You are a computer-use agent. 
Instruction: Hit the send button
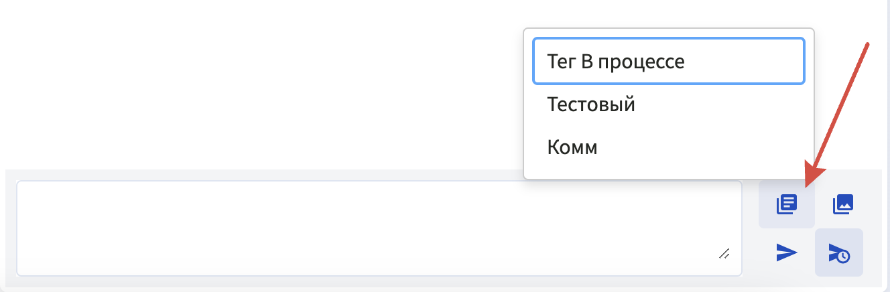786,252
